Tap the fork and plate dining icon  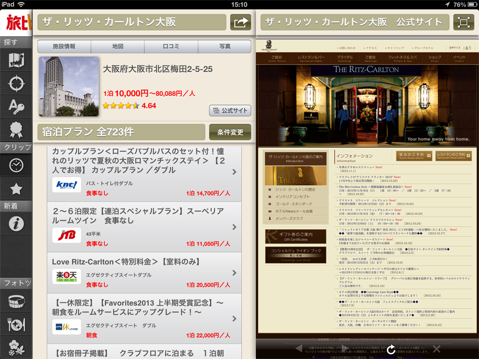tap(16, 324)
